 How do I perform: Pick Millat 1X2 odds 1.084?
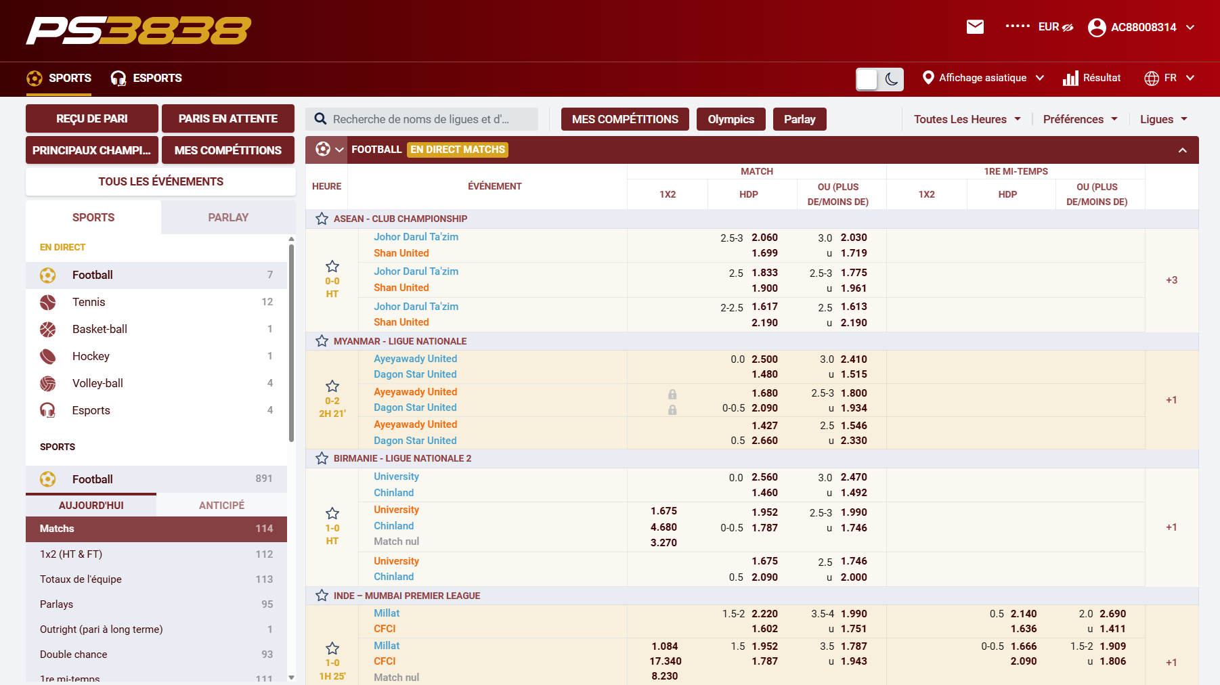click(x=664, y=646)
